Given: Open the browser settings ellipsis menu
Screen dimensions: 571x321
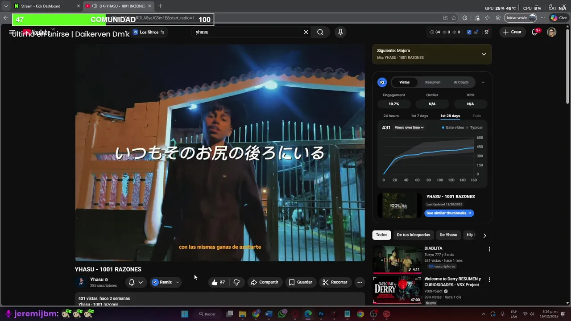Looking at the screenshot, I should tap(542, 18).
